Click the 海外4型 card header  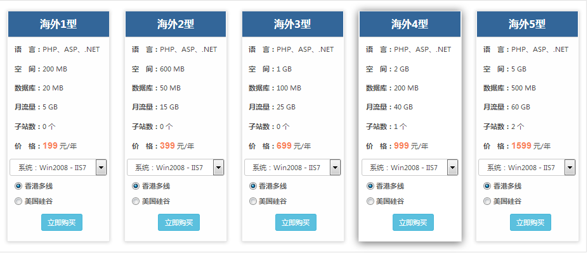[x=410, y=24]
